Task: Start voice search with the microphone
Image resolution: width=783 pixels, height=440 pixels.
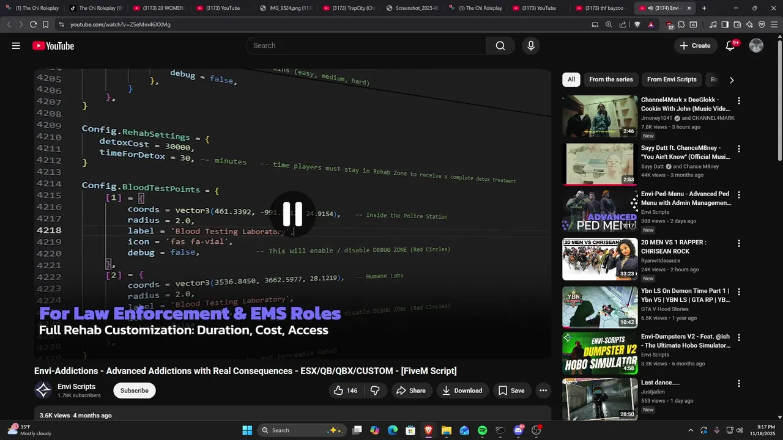Action: coord(531,46)
